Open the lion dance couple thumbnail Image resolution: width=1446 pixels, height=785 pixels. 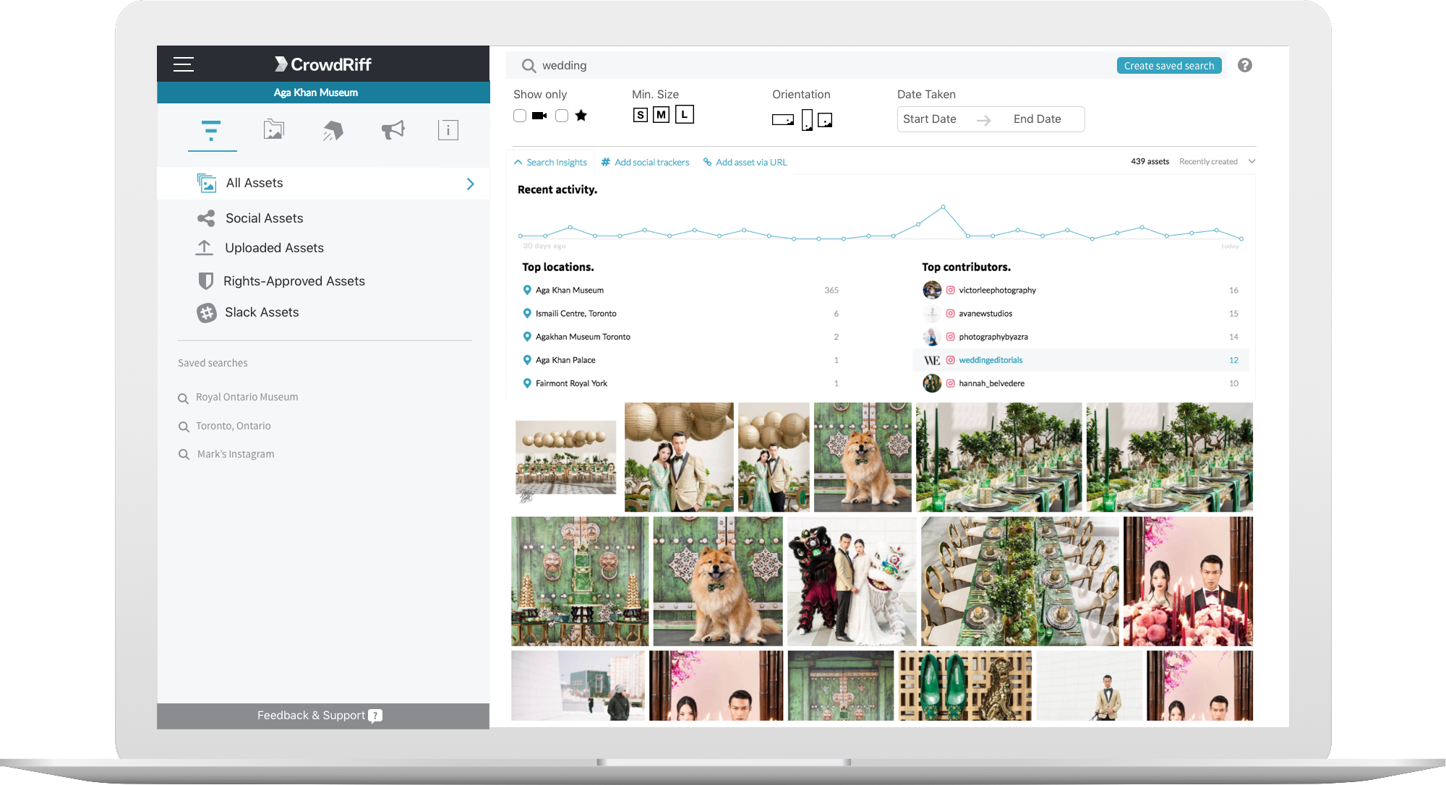852,581
